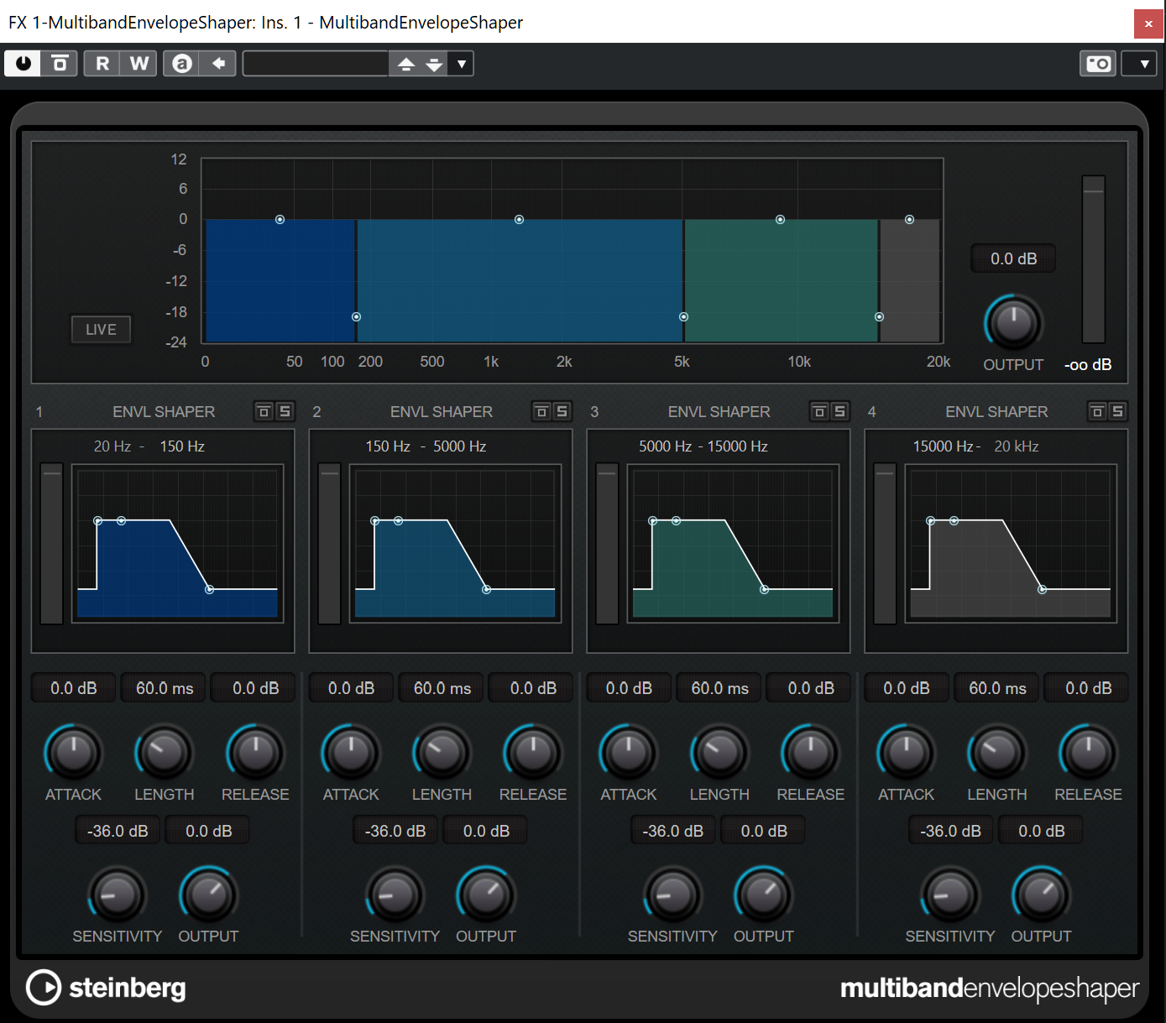Click the 5000 Hz crossover handle
The width and height of the screenshot is (1166, 1023).
(x=683, y=317)
